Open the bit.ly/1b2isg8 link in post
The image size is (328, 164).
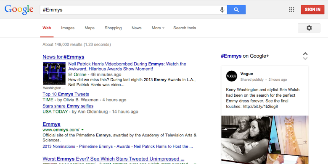coord(260,107)
